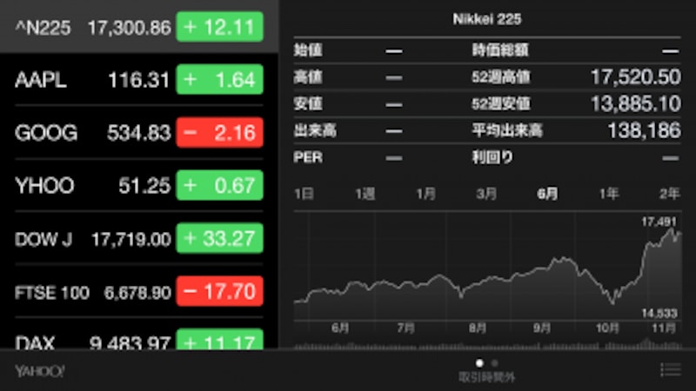696x391 pixels.
Task: Click the 始値 label
Action: pyautogui.click(x=308, y=50)
